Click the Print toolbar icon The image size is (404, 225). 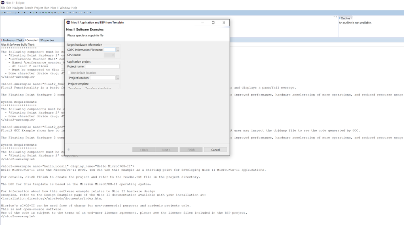coord(13,13)
